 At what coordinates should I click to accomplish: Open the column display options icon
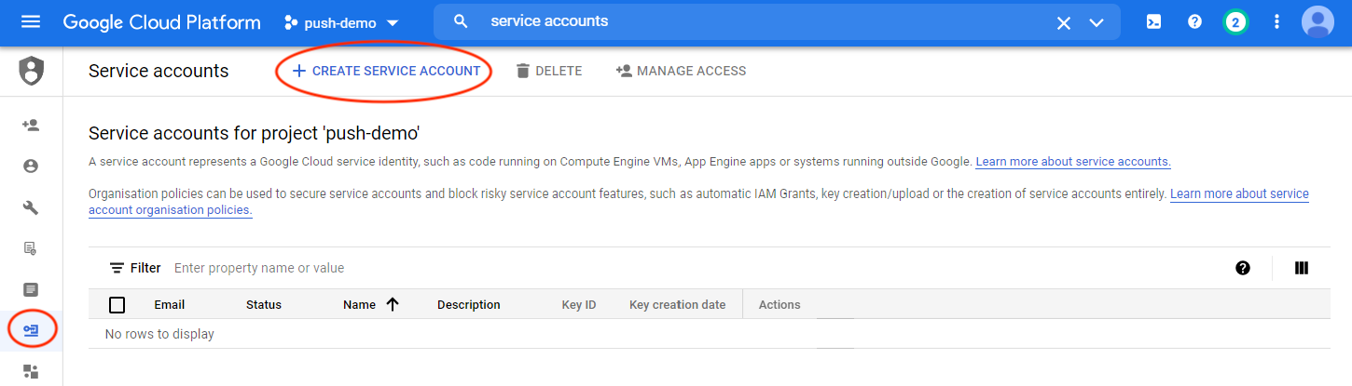(x=1302, y=268)
